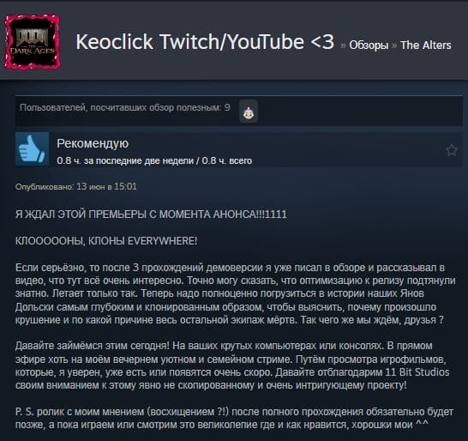Click the reward emoji icon beside helpful count
468x441 pixels.
(x=249, y=112)
